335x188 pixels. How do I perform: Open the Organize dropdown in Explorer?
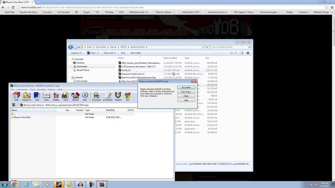[x=76, y=53]
